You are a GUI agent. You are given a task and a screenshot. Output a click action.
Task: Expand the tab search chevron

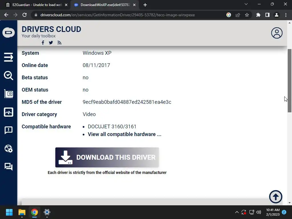(246, 4)
